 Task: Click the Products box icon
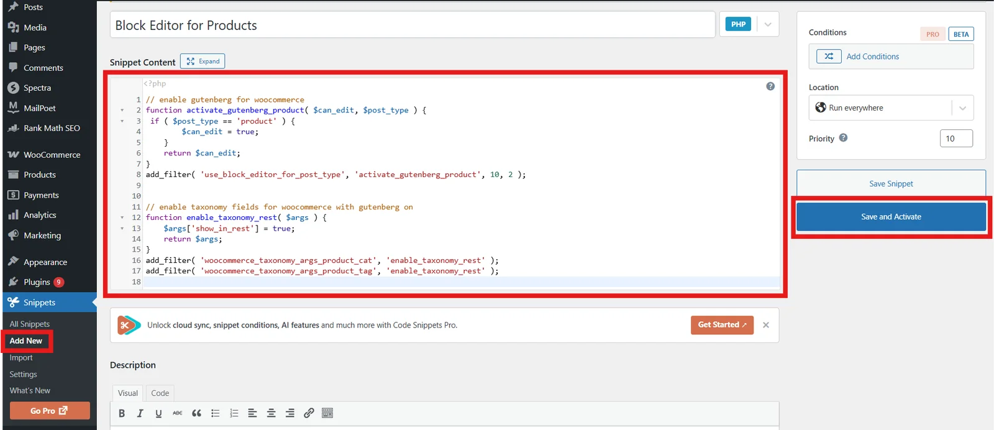(13, 175)
